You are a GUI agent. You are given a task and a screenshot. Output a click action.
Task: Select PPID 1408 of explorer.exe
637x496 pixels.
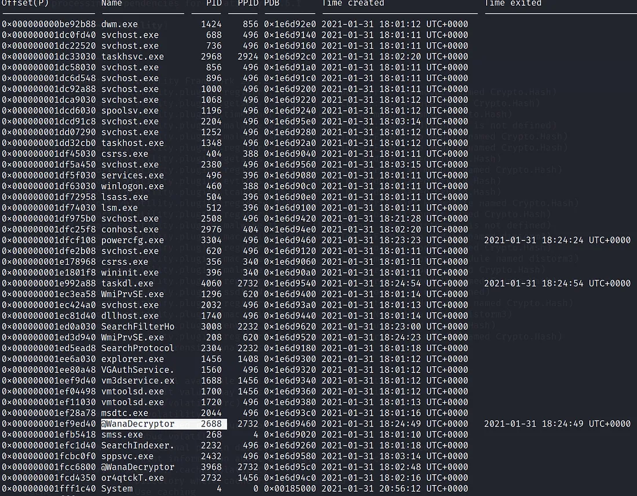(x=248, y=359)
